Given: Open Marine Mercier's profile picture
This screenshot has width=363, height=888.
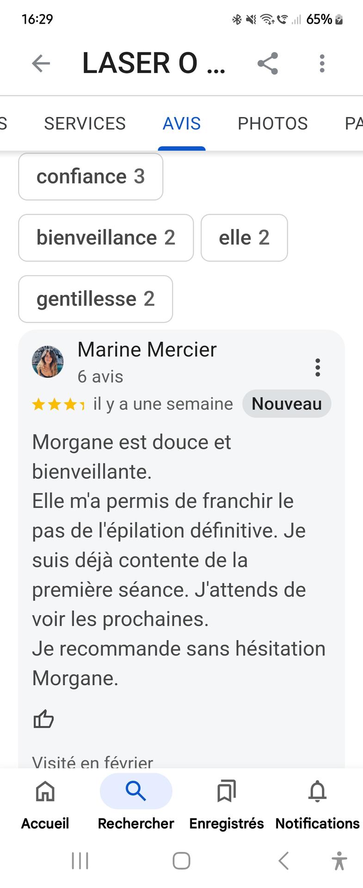Looking at the screenshot, I should coord(48,362).
